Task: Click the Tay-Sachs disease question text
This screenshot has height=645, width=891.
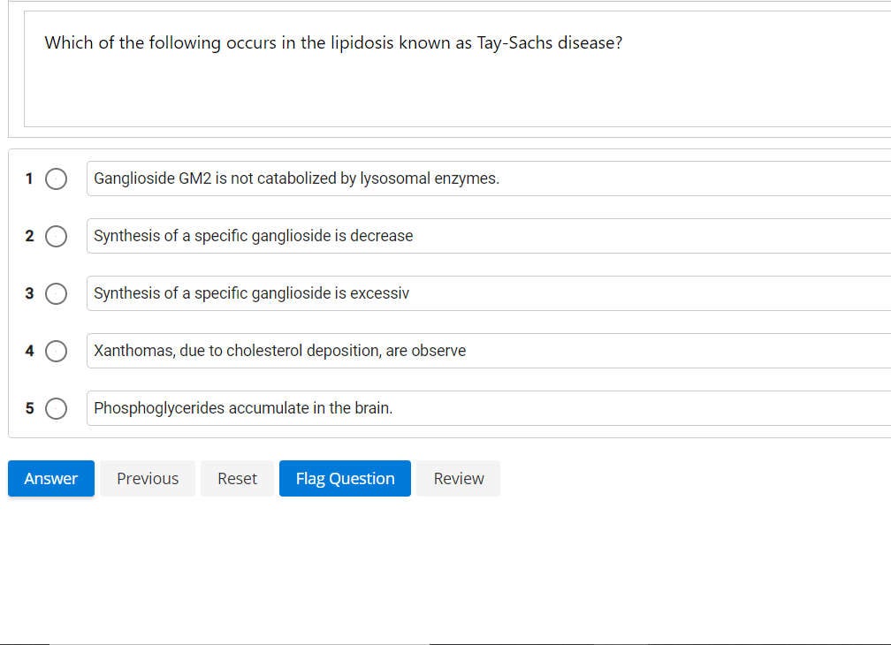Action: pyautogui.click(x=333, y=42)
